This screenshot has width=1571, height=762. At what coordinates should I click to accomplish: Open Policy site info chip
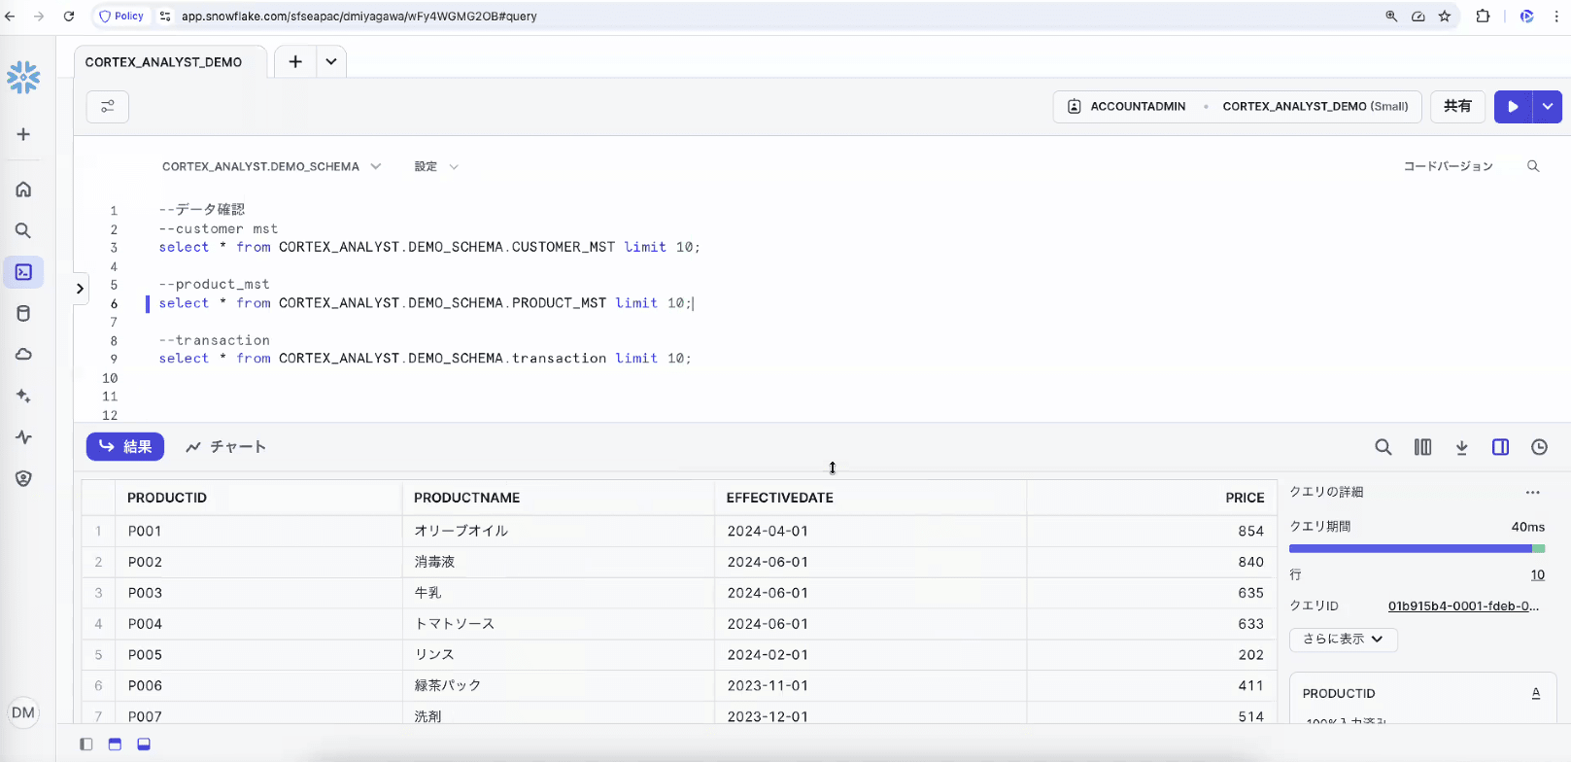coord(121,17)
